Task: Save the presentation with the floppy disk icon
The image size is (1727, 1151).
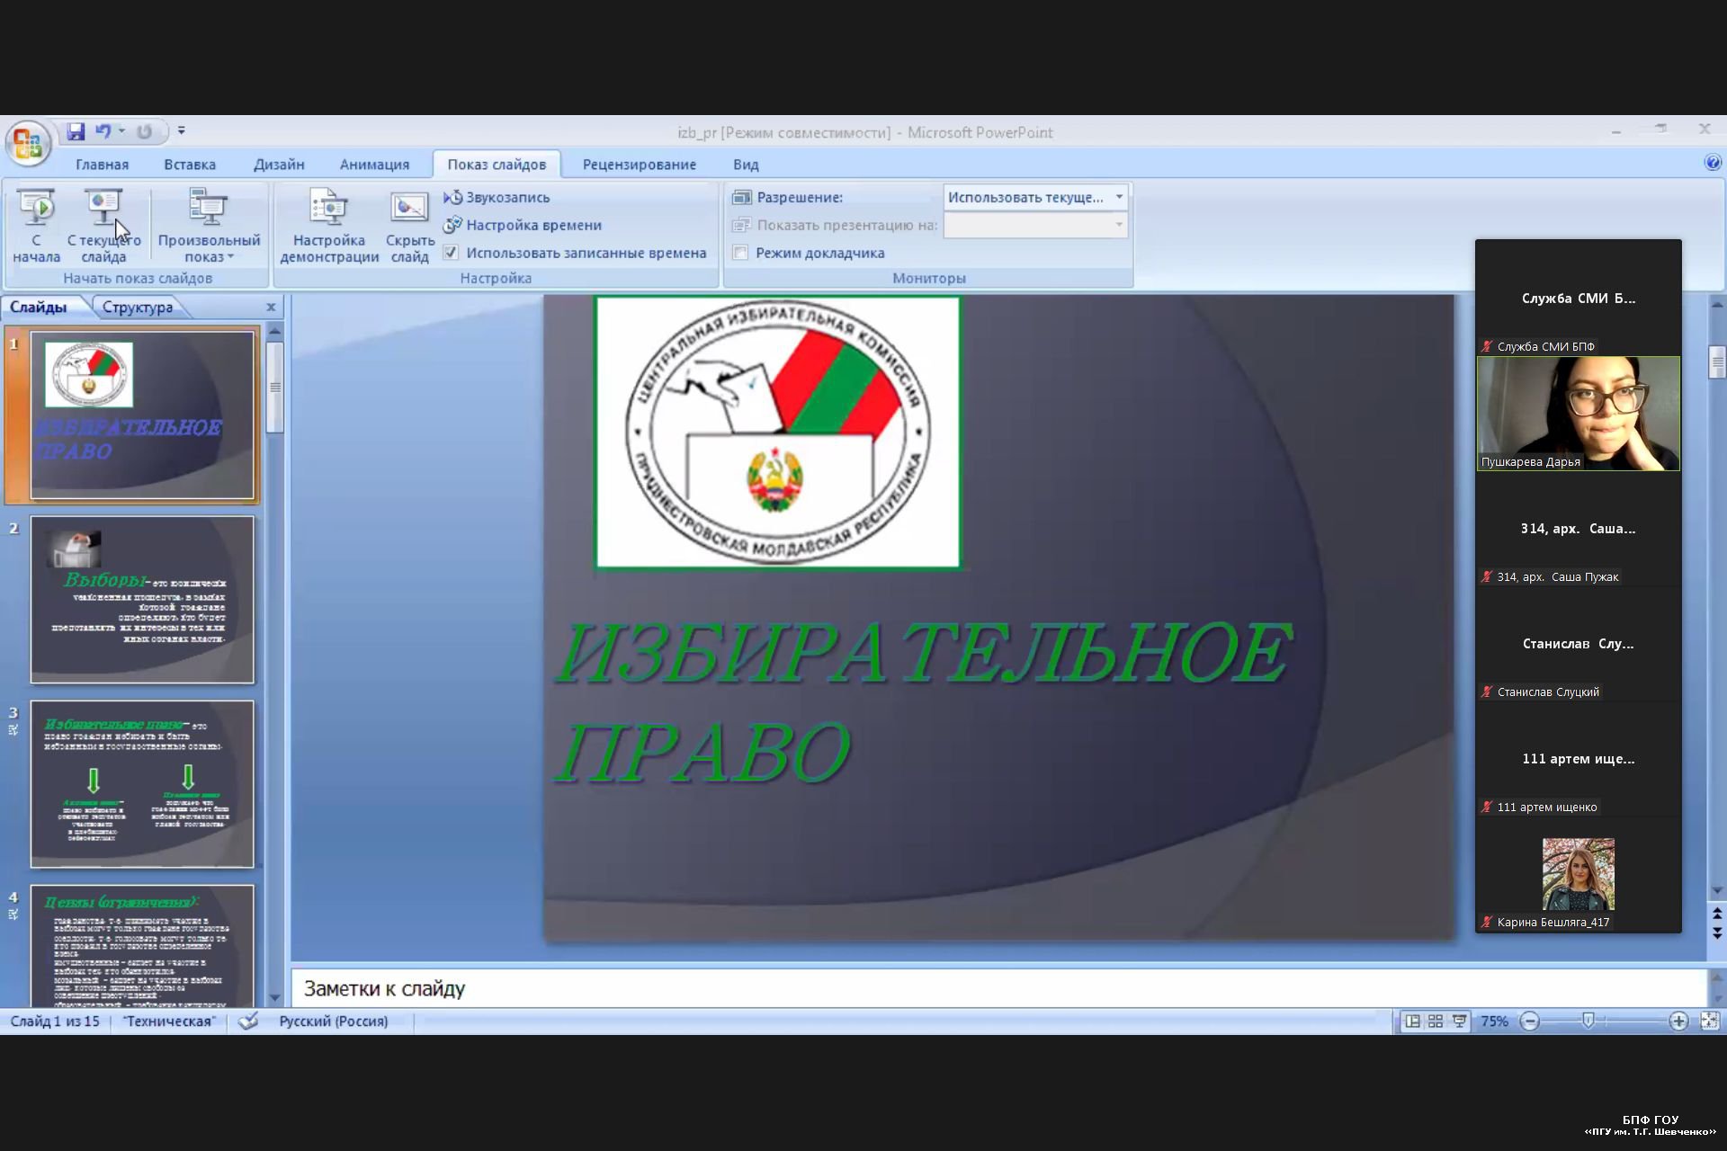Action: 76,131
